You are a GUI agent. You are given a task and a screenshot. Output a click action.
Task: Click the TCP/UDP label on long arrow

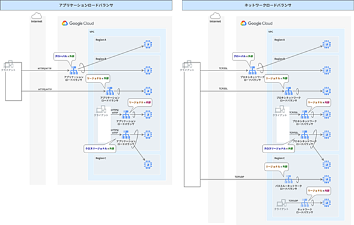[x=239, y=177]
